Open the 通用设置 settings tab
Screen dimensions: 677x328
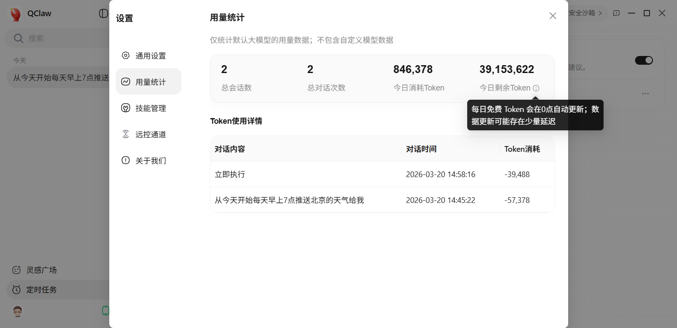pos(149,56)
